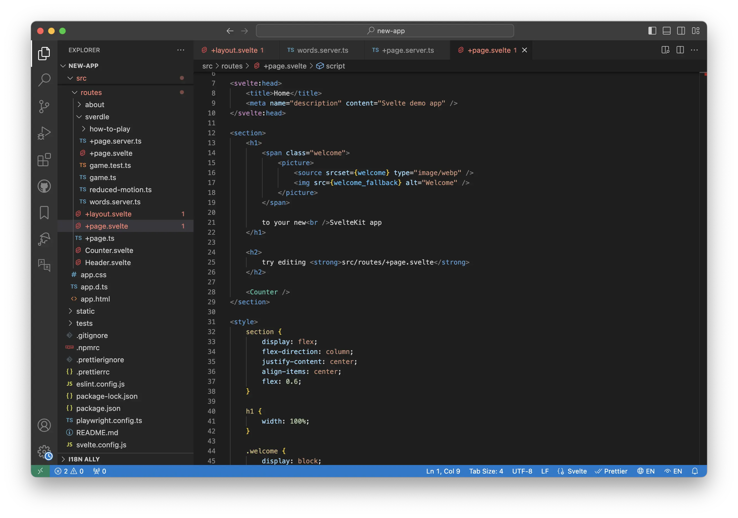Click the ports forwarded indicator showing 0
Image resolution: width=738 pixels, height=518 pixels.
(100, 471)
